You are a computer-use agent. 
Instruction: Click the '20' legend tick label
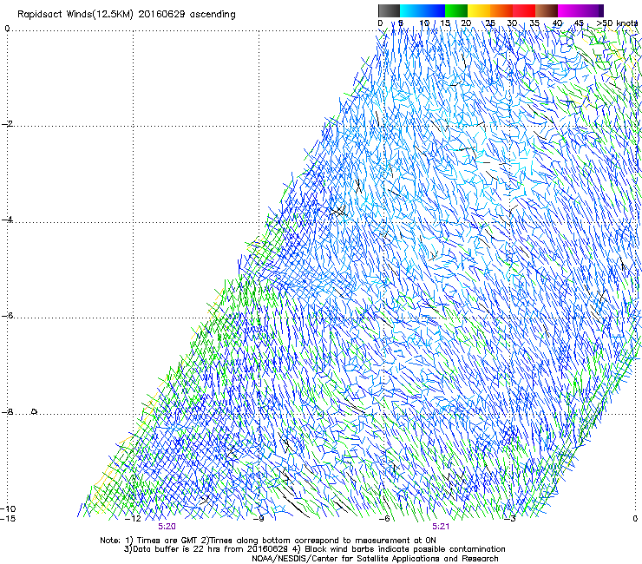(466, 23)
